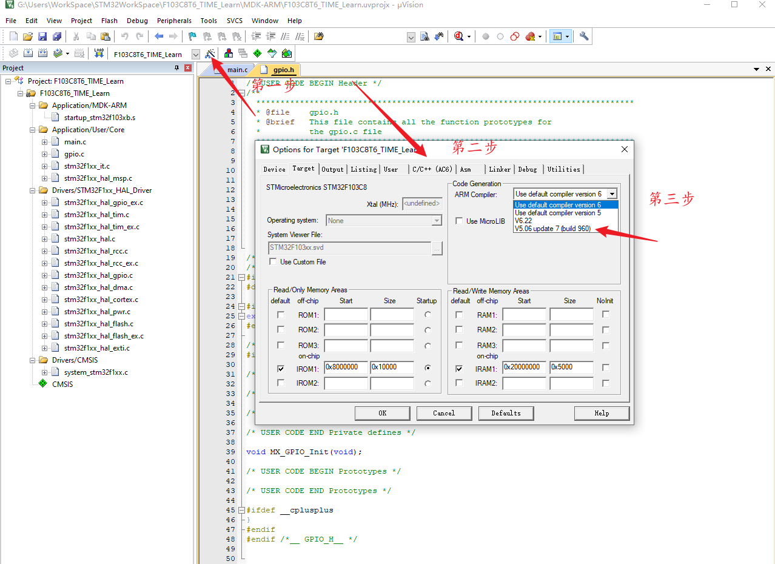Pin the Project panel
This screenshot has width=775, height=564.
click(x=177, y=68)
